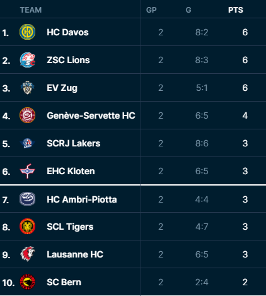The width and height of the screenshot is (266, 296).
Task: Open the SC Bern team name link
Action: [64, 282]
